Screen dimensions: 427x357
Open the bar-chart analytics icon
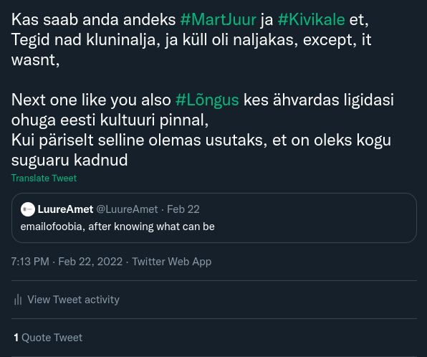click(x=18, y=300)
